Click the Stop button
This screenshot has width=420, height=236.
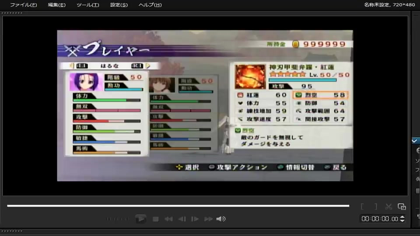coord(155,219)
